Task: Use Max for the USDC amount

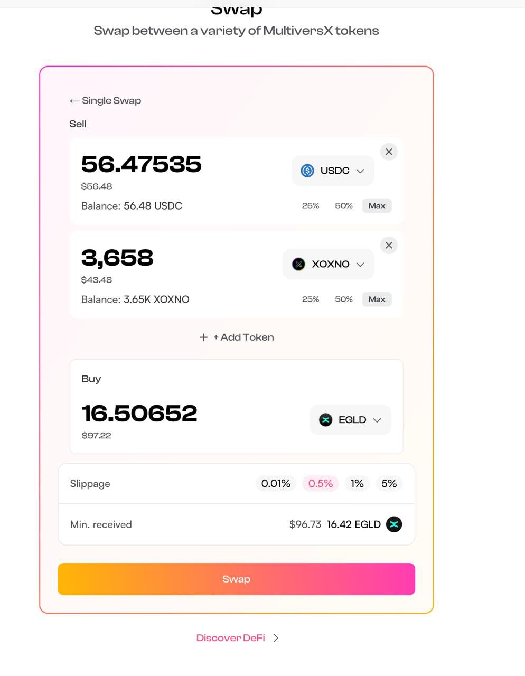Action: pyautogui.click(x=377, y=206)
